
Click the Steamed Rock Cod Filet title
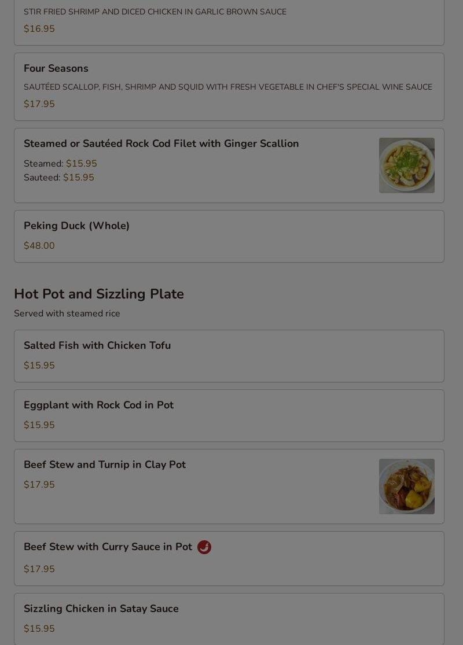161,143
